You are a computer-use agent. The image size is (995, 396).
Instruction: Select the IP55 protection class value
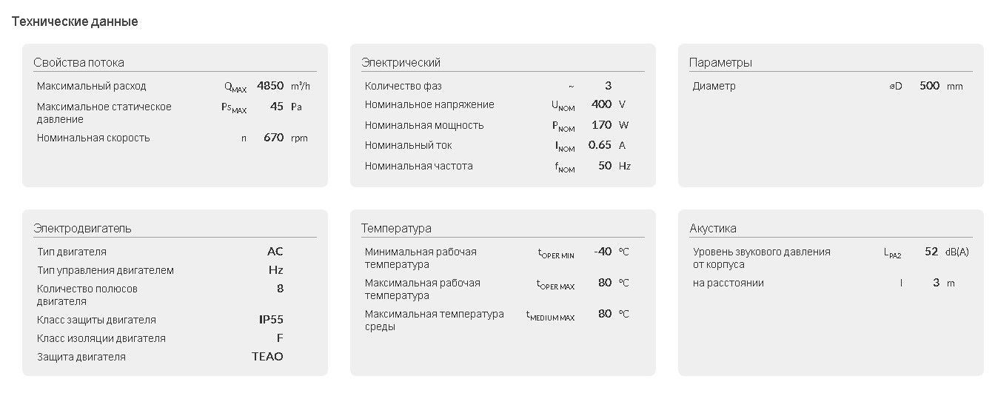[x=271, y=320]
